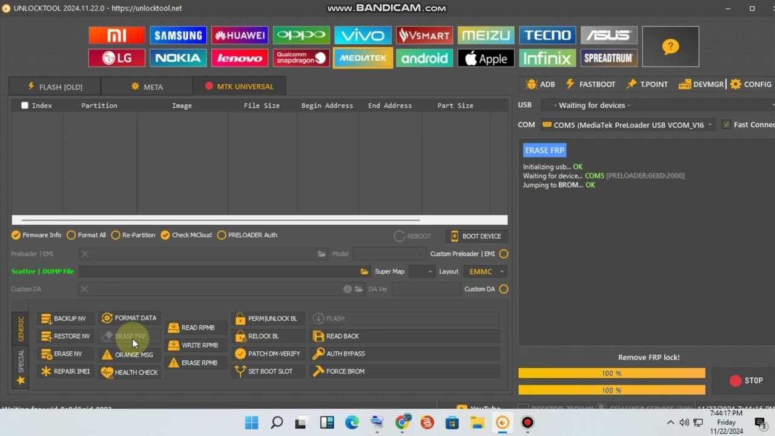Check the Index select-all checkbox

25,105
